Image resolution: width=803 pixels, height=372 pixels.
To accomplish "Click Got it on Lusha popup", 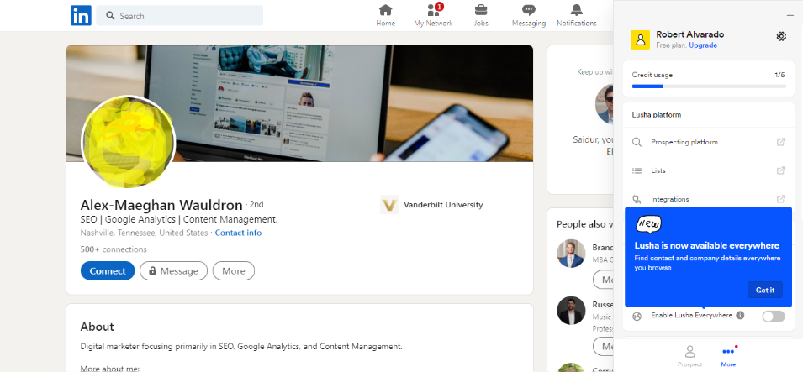I will click(765, 291).
